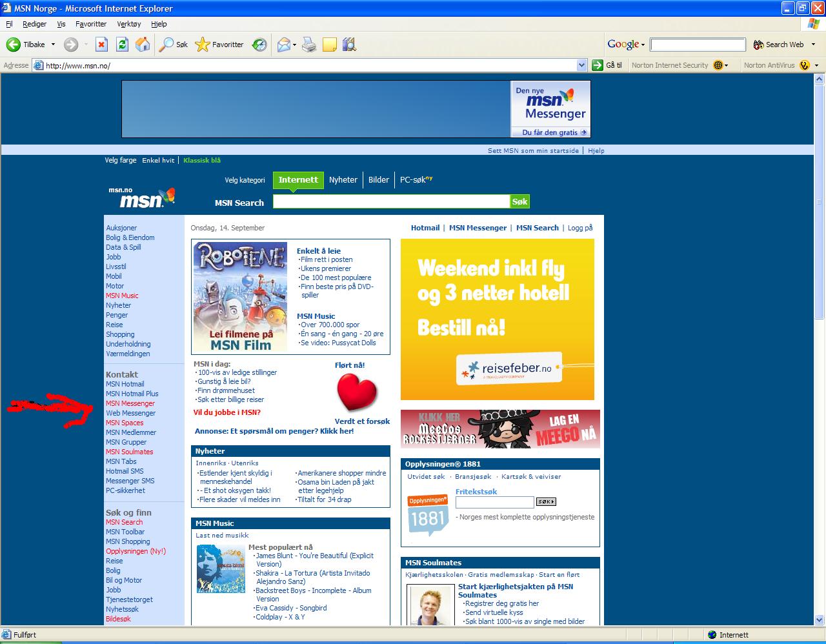Click the green Gå til arrow button

click(598, 65)
